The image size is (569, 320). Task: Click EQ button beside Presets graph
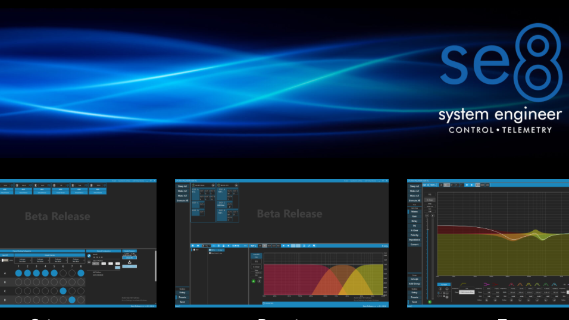[256, 261]
